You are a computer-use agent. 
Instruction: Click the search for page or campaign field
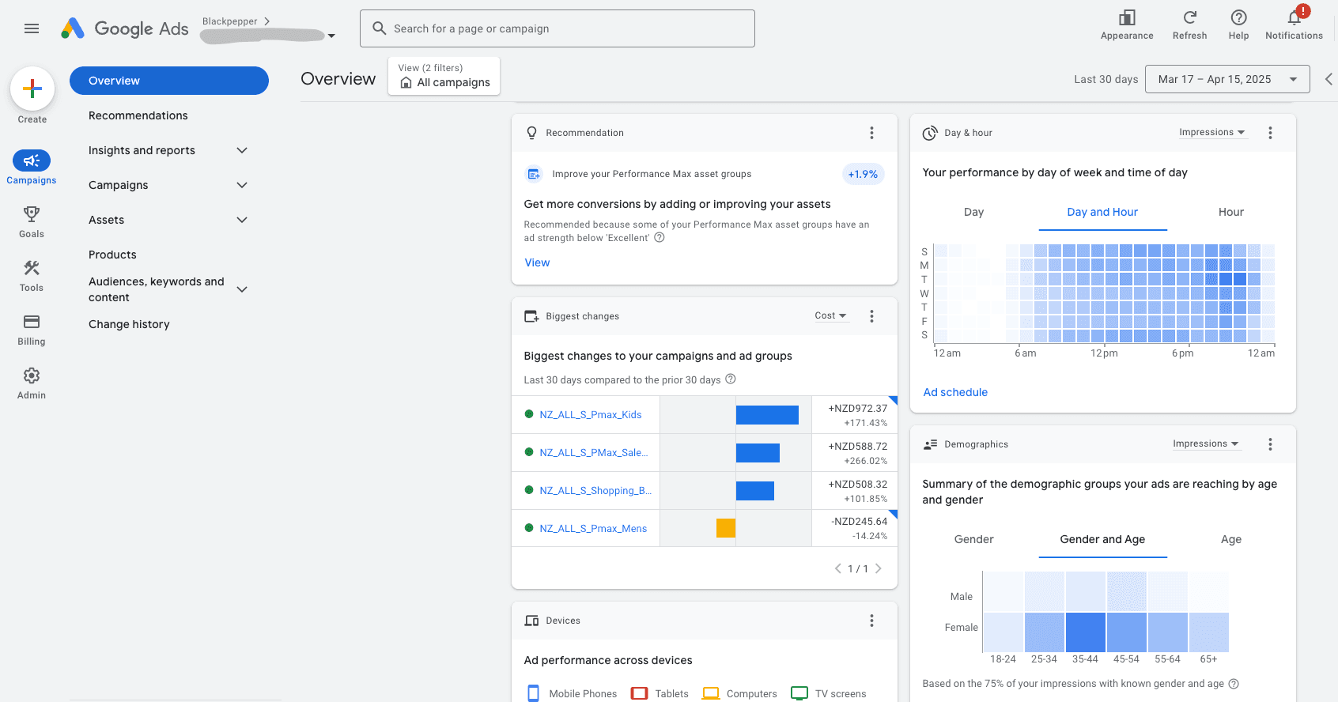pos(557,28)
